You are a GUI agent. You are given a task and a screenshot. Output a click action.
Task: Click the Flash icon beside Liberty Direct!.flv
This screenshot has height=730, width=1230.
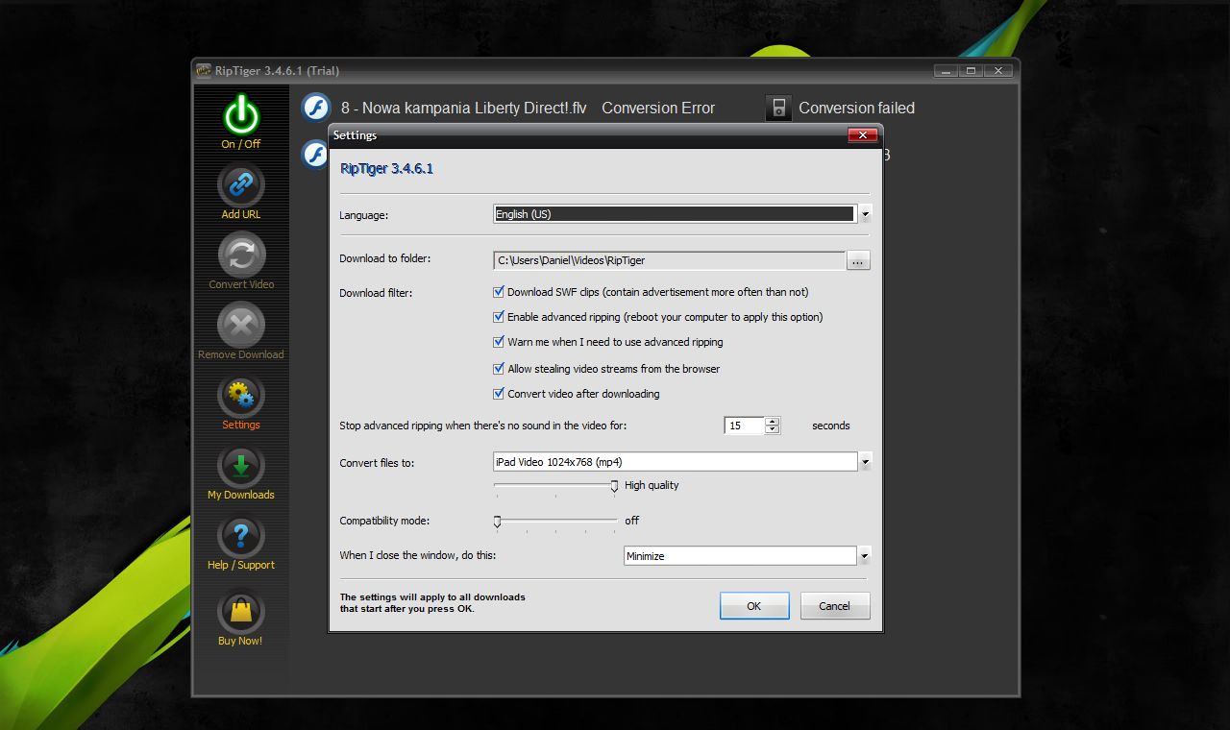[x=316, y=108]
